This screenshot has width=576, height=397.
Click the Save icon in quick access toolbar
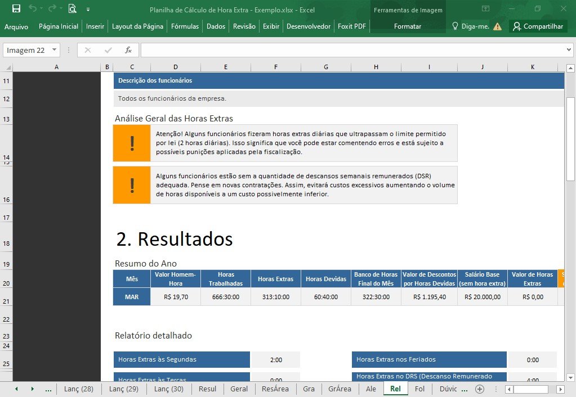[x=16, y=8]
